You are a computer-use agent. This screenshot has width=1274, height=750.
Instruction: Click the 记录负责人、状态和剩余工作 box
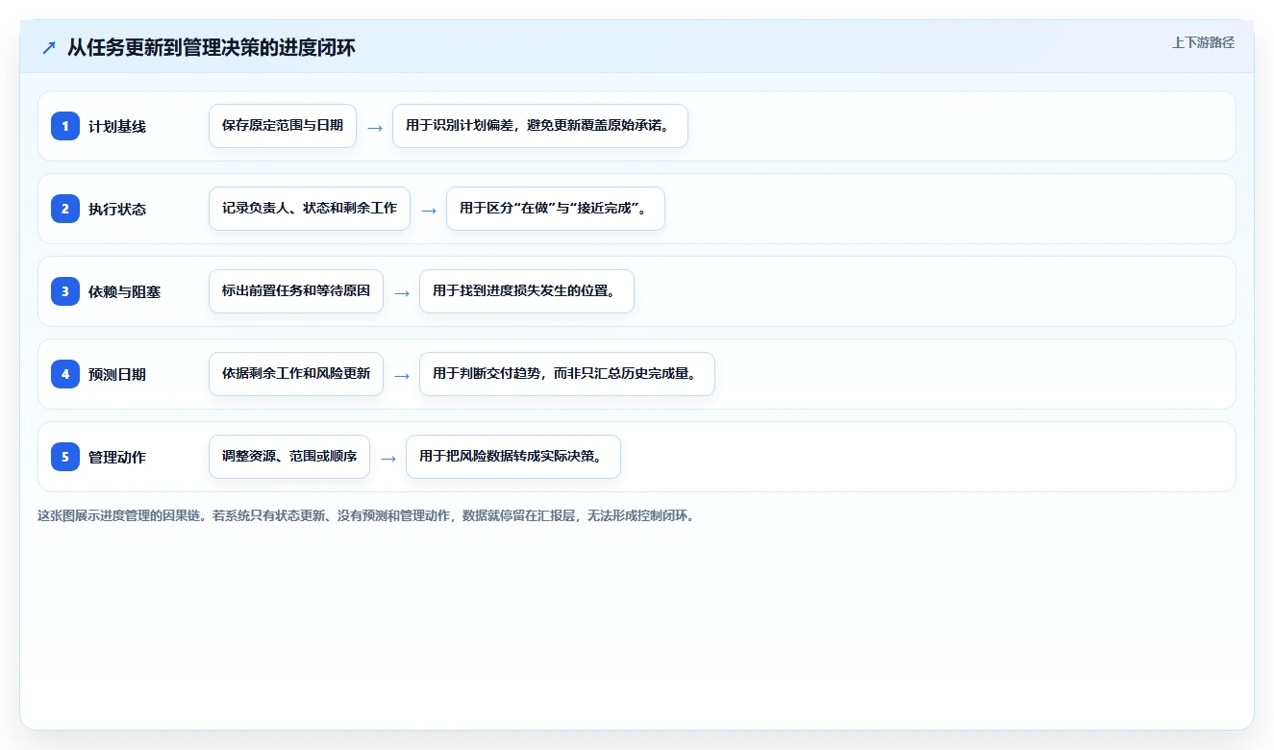310,209
